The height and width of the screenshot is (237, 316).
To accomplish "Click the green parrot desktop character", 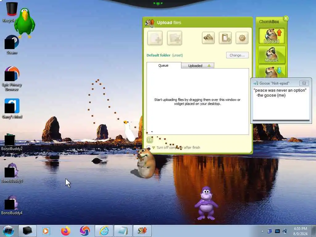I will coord(25,23).
